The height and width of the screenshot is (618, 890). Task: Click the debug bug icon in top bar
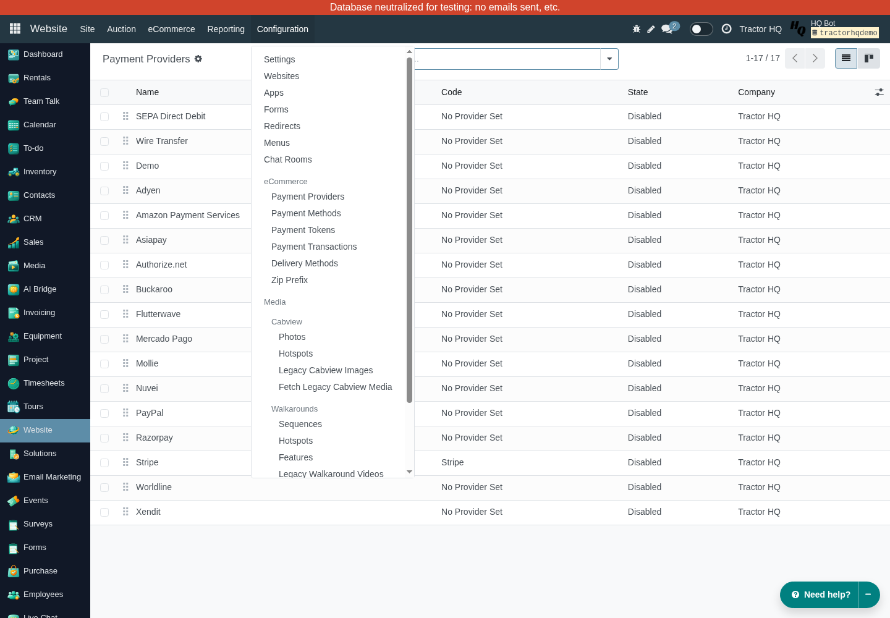coord(637,29)
